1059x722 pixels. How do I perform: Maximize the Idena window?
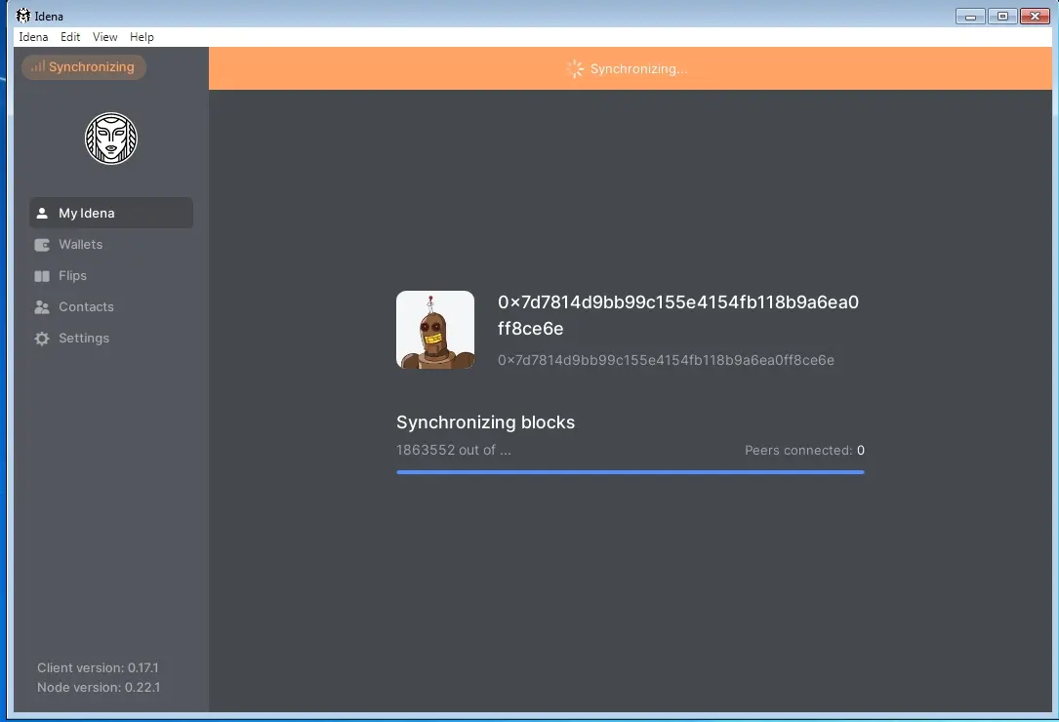(1002, 17)
